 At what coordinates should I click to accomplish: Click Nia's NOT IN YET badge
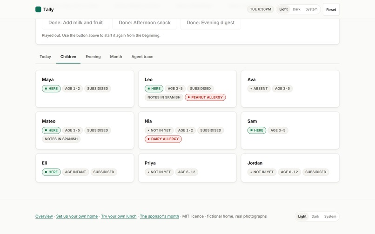click(159, 130)
